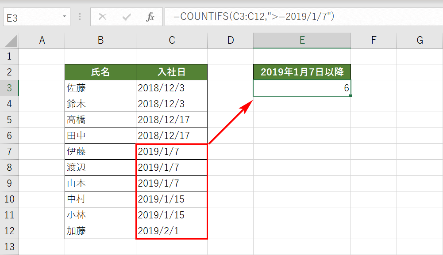Select the column G header
This screenshot has height=255, width=443.
pos(419,39)
